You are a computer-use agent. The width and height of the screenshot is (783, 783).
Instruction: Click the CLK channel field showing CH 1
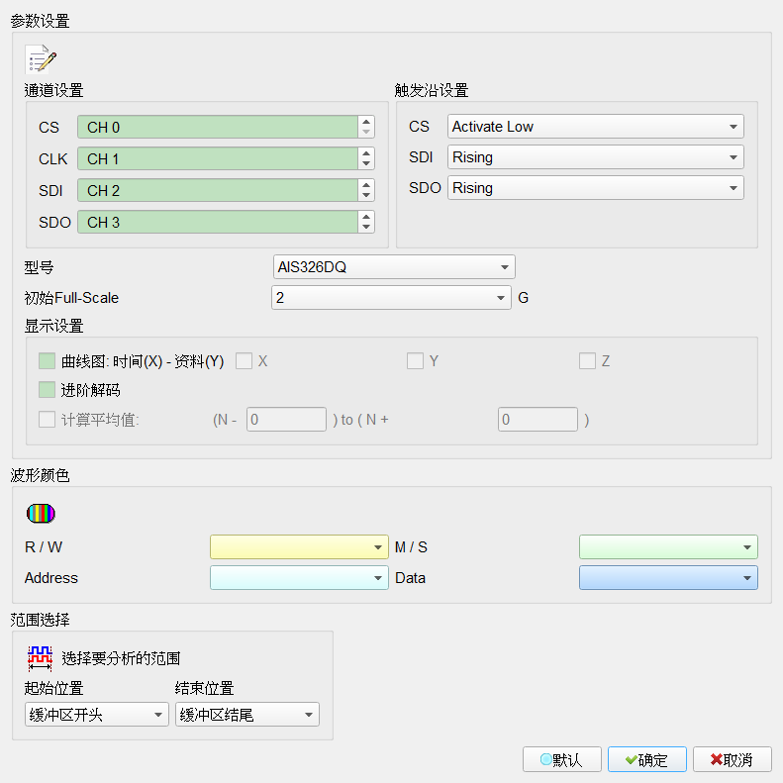[x=218, y=158]
